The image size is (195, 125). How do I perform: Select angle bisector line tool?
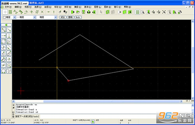tap(9, 42)
